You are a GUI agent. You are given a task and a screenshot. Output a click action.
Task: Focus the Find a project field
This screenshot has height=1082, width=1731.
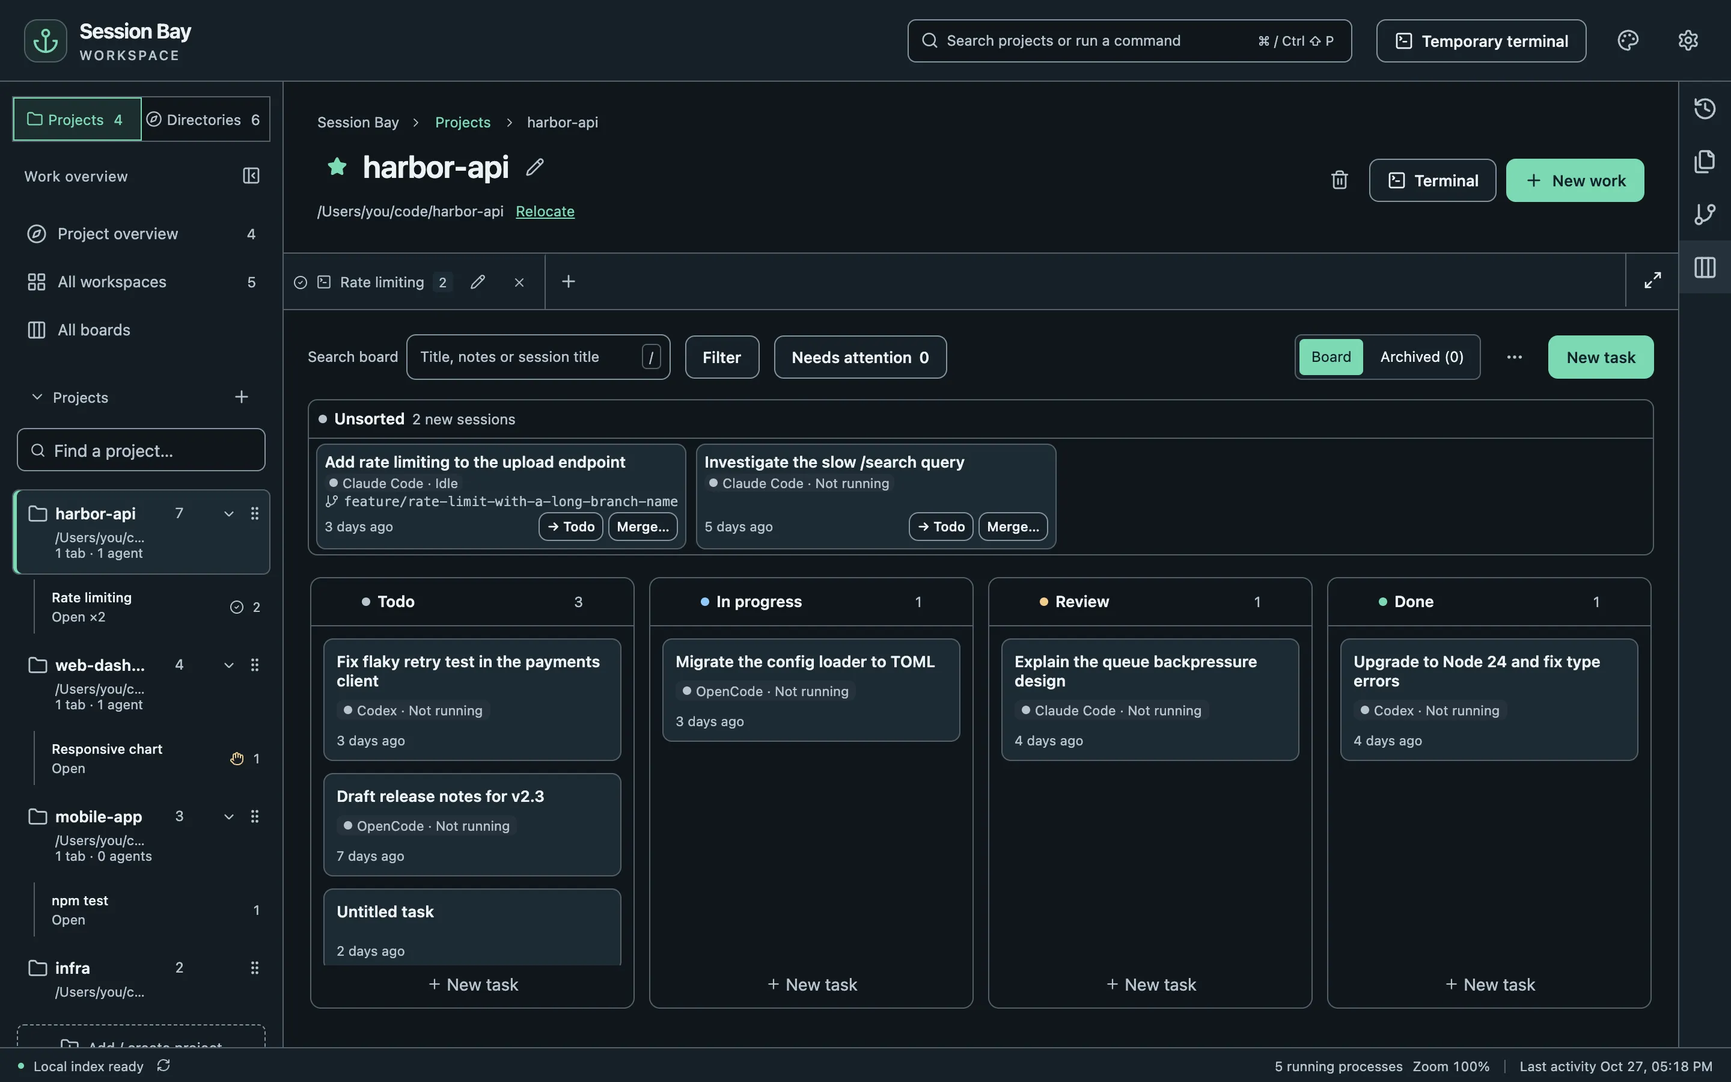(x=141, y=450)
